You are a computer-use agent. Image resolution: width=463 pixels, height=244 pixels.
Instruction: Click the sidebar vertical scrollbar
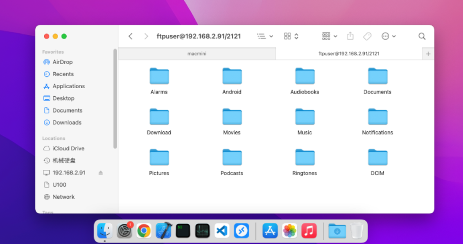(x=115, y=98)
